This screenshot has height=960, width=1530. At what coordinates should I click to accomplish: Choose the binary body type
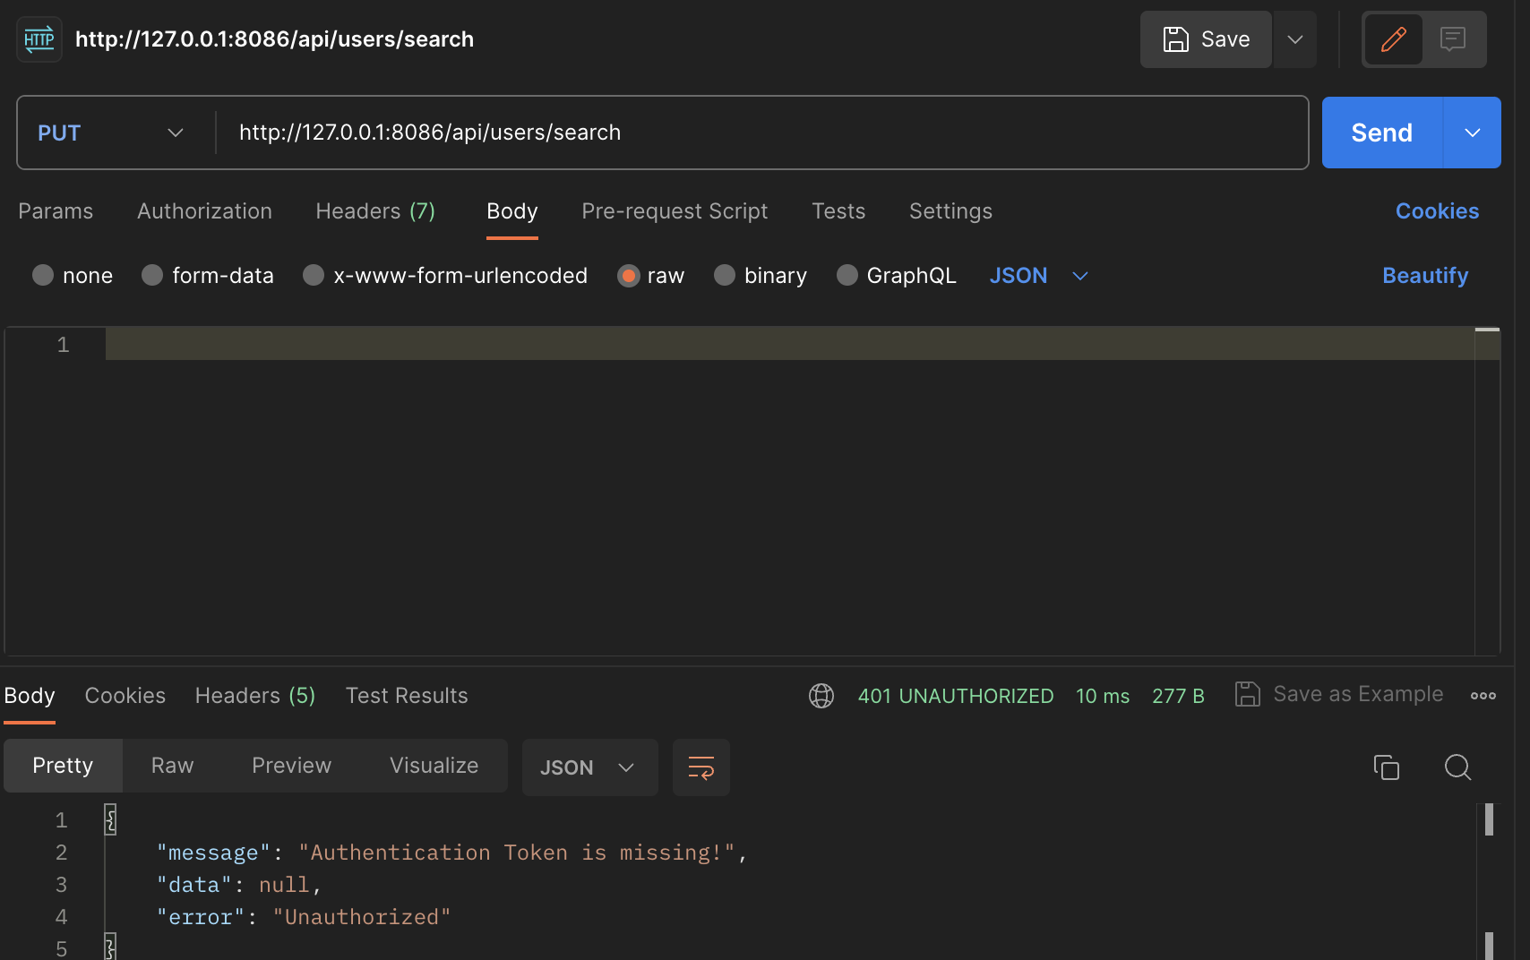725,275
